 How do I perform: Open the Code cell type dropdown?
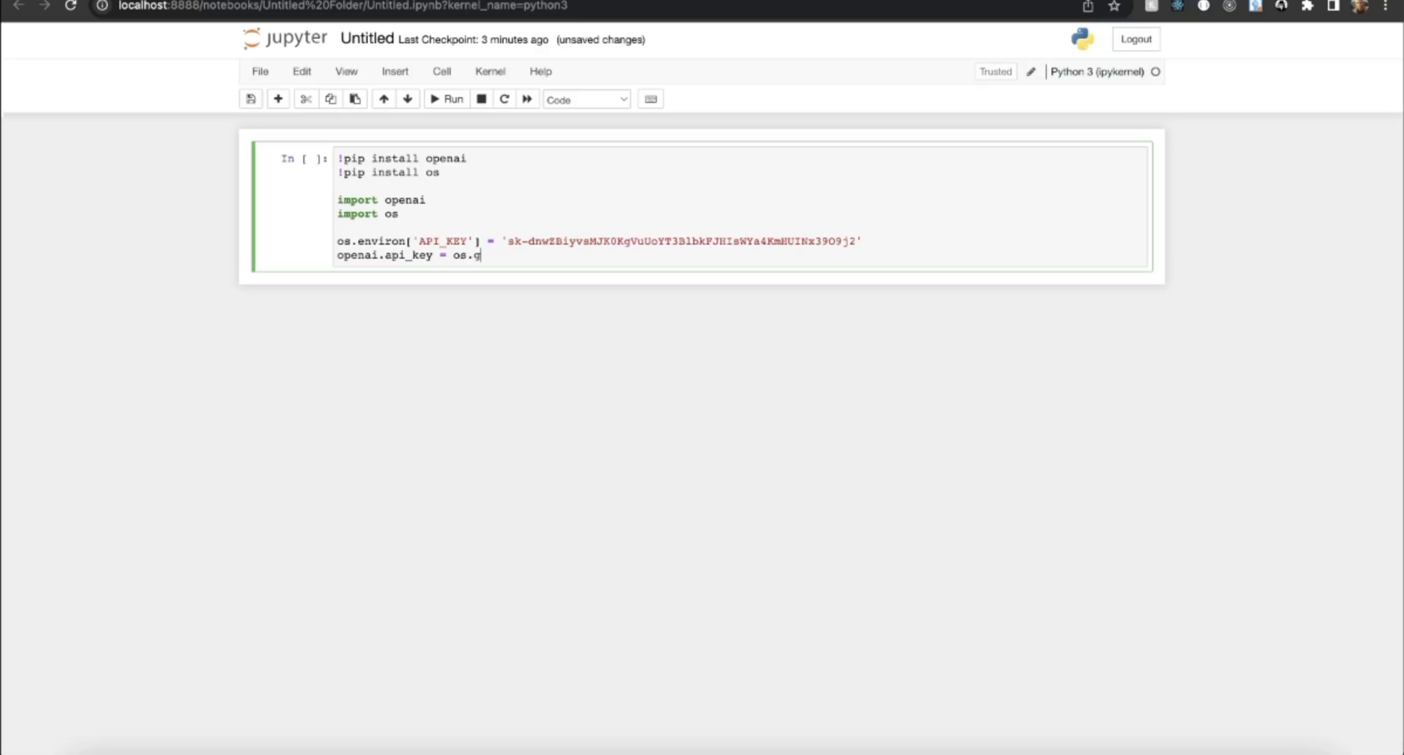point(587,99)
